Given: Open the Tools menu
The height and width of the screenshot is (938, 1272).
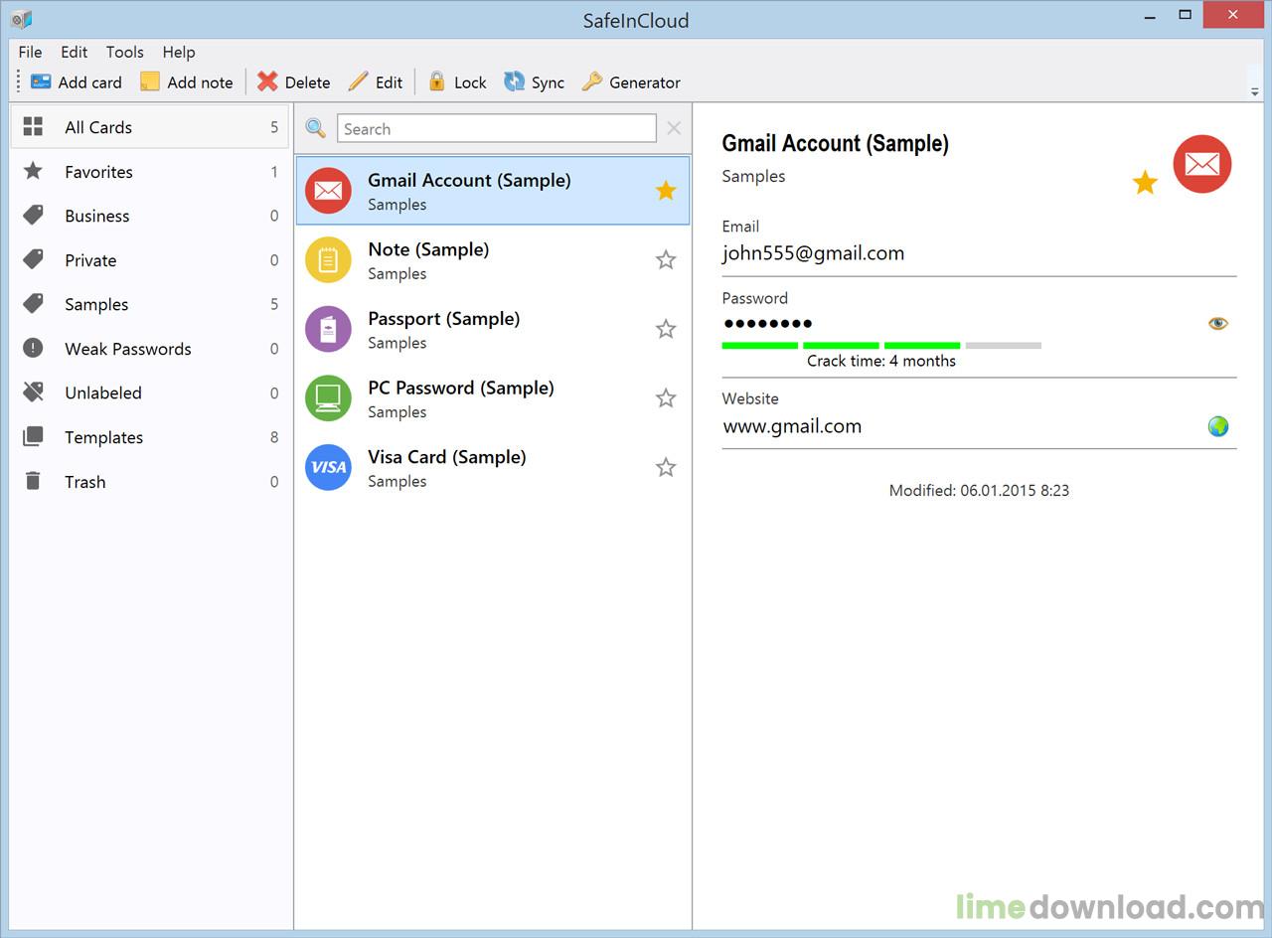Looking at the screenshot, I should click(x=124, y=52).
